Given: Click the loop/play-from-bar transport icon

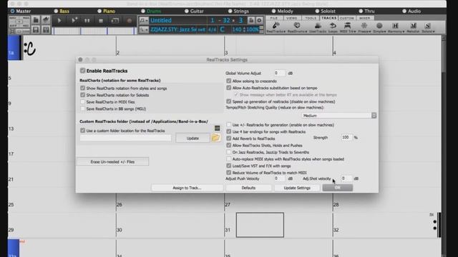Looking at the screenshot, I should click(x=115, y=21).
